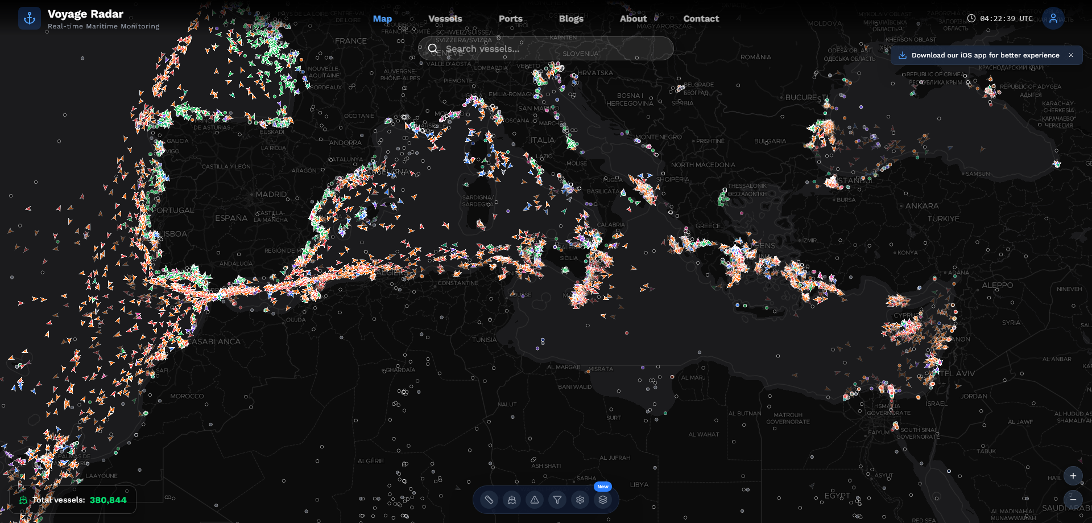1092x523 pixels.
Task: Click the anchor logo of Voyage Radar
Action: pyautogui.click(x=30, y=18)
